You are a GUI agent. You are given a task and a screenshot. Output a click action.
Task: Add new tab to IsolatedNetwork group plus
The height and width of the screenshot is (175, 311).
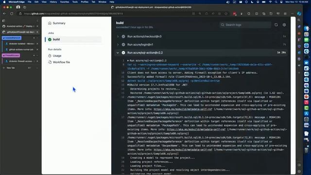point(34,38)
